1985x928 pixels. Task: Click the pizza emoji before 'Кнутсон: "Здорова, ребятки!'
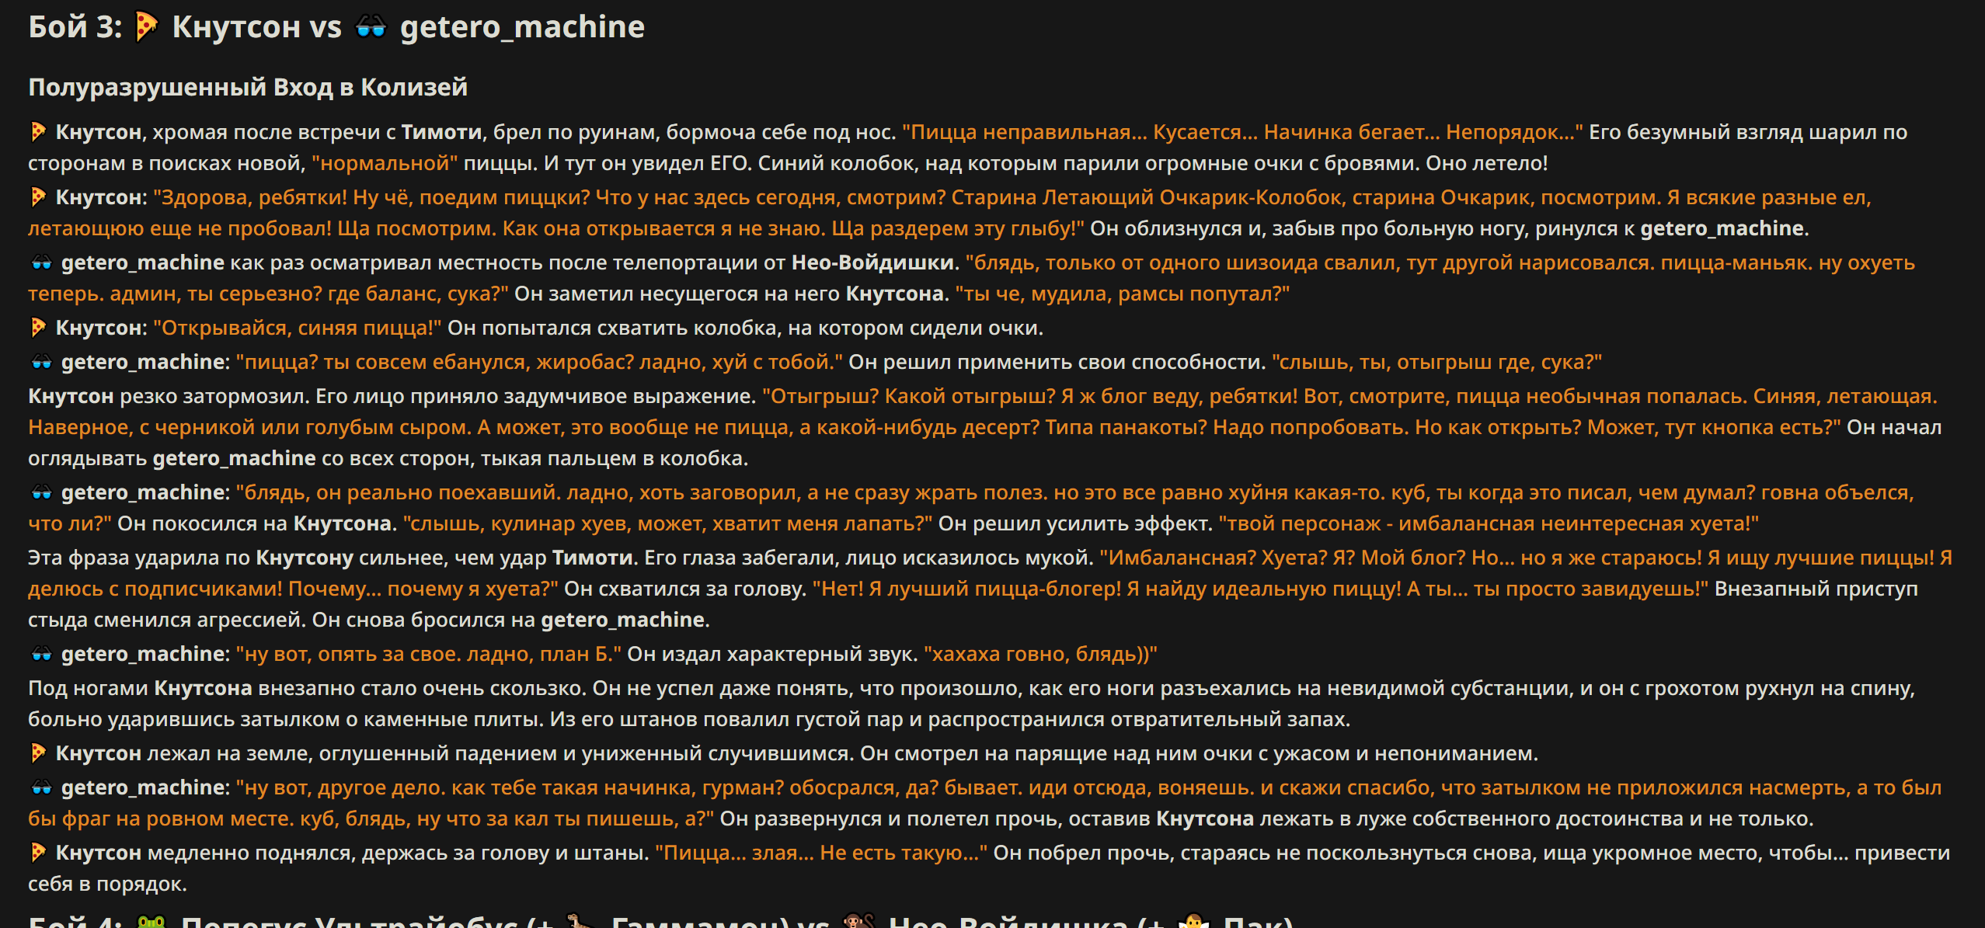click(x=38, y=197)
